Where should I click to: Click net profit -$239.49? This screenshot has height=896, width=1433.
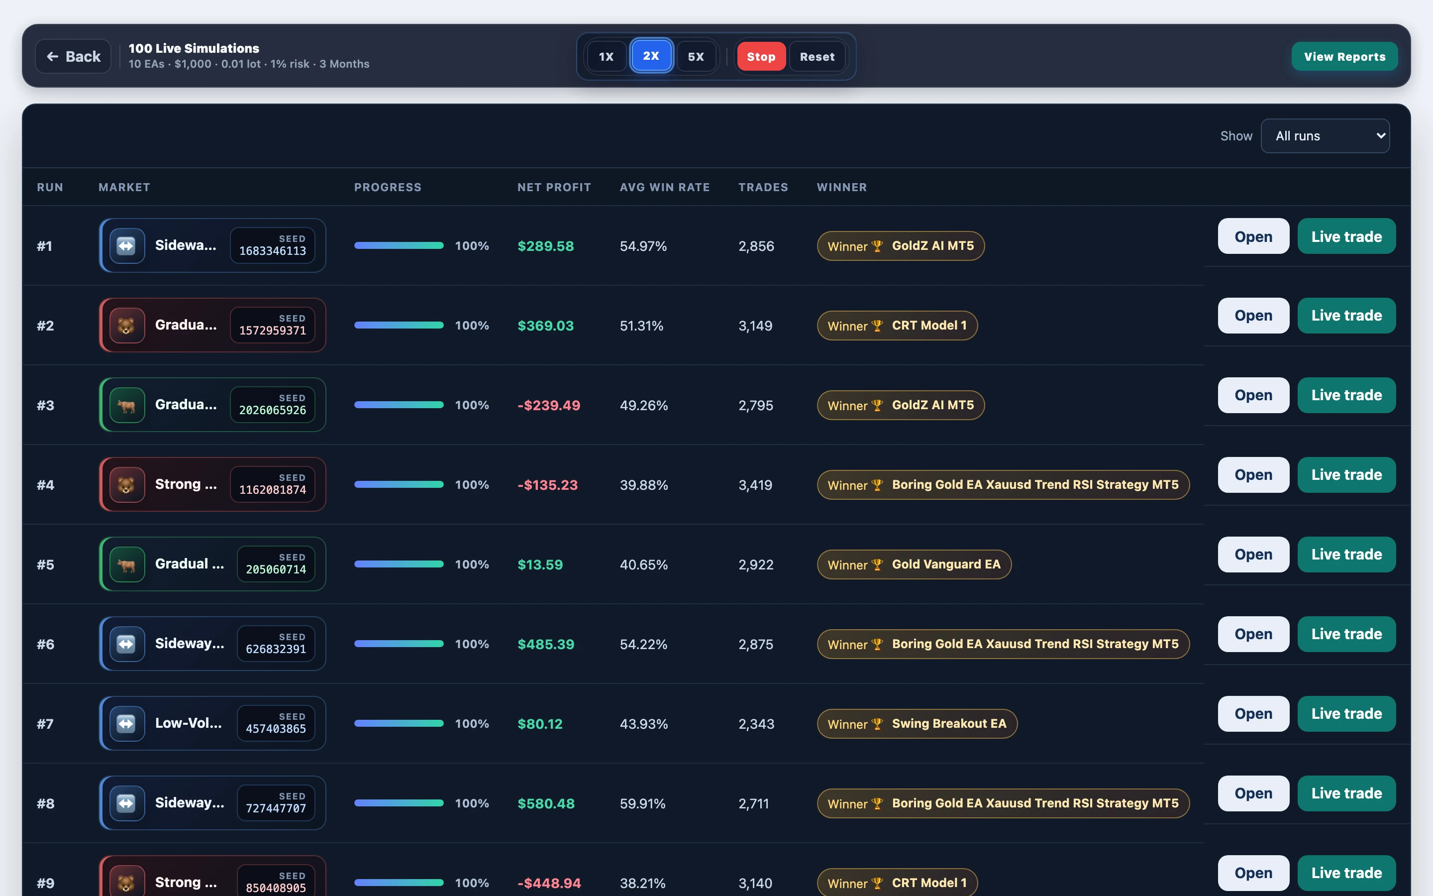point(549,405)
